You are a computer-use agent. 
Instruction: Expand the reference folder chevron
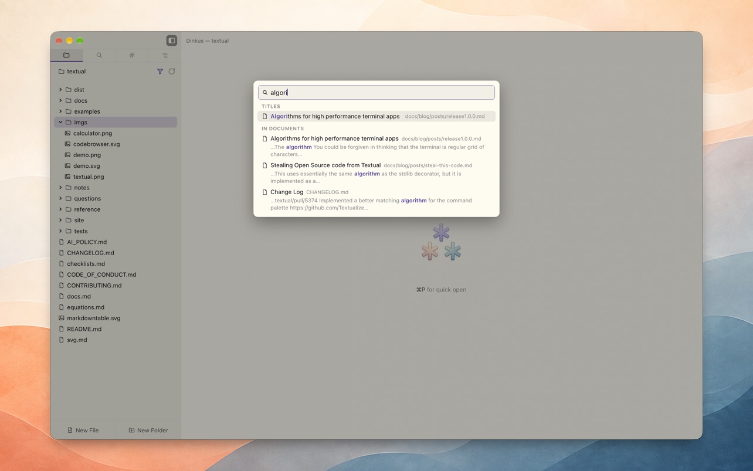pyautogui.click(x=60, y=209)
